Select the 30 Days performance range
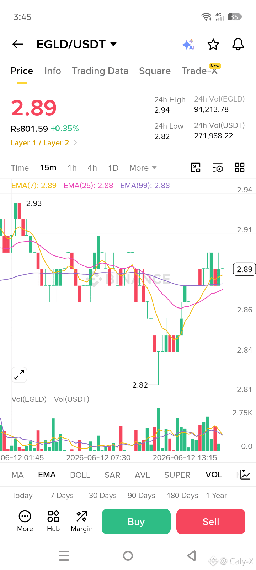This screenshot has height=570, width=256. pyautogui.click(x=103, y=496)
